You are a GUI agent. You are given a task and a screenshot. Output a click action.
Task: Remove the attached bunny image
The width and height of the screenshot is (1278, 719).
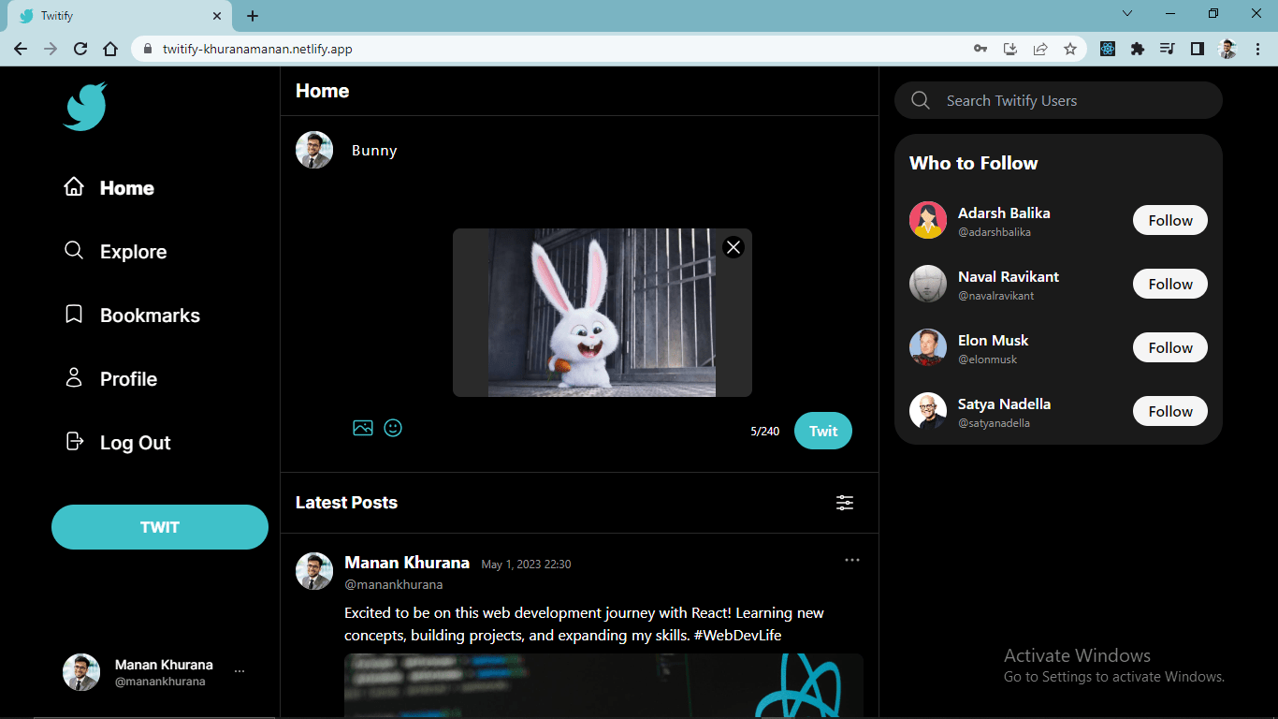(x=733, y=247)
